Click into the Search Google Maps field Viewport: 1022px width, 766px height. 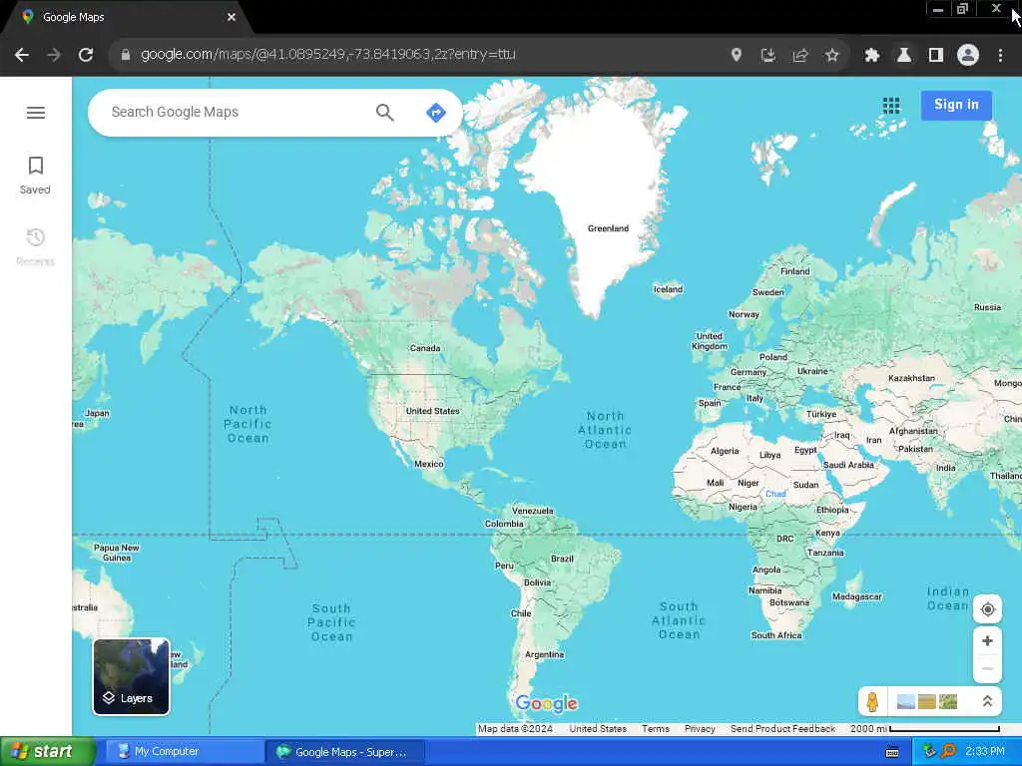pos(238,112)
